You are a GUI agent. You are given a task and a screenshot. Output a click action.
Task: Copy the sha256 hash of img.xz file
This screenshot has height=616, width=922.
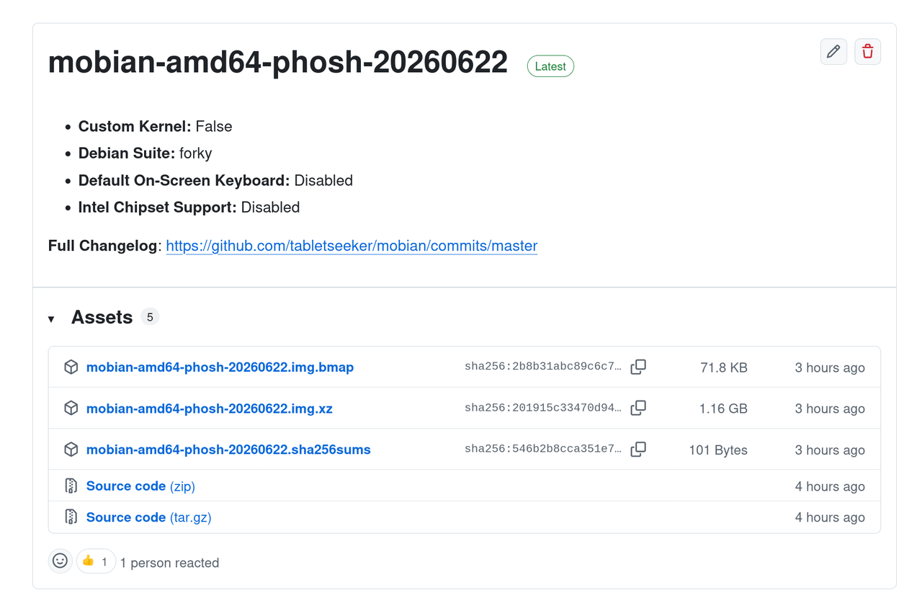point(638,408)
